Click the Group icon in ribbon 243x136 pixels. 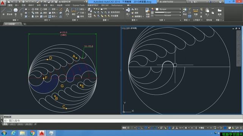185,12
